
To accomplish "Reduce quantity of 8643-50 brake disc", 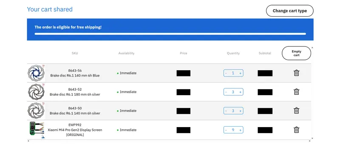I will pos(226,111).
